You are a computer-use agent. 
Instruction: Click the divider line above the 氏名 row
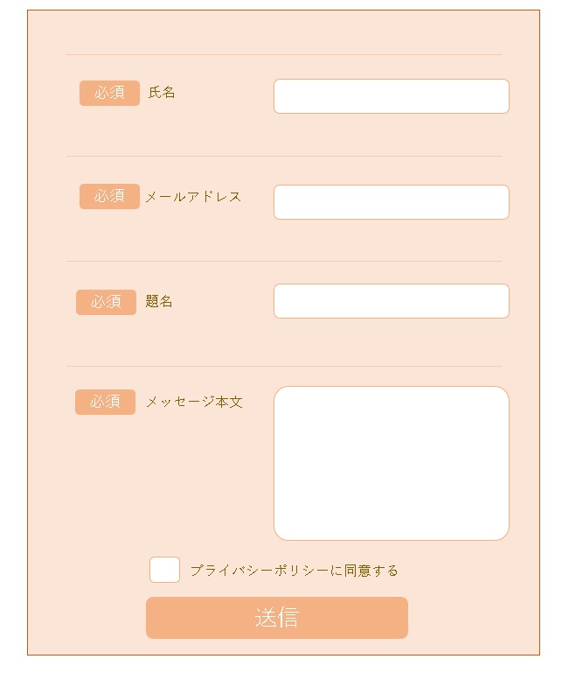pos(283,54)
